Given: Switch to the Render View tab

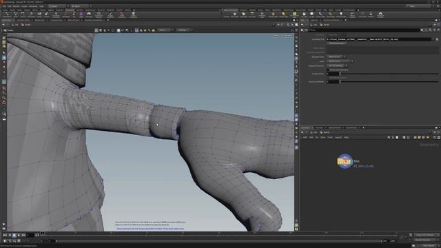Looking at the screenshot, I should [39, 20].
